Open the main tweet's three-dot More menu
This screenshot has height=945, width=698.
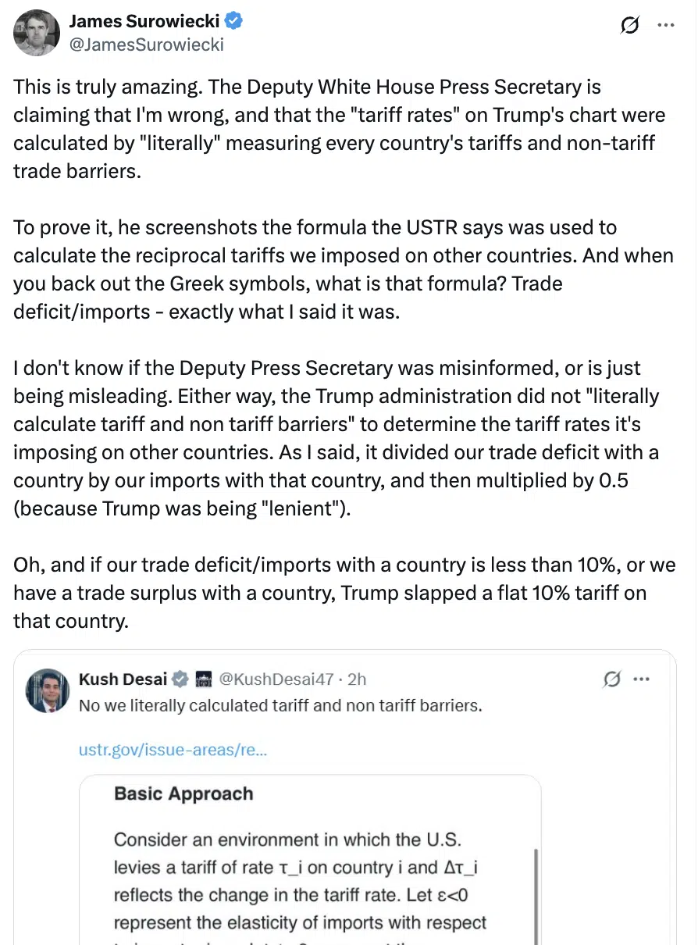[665, 25]
